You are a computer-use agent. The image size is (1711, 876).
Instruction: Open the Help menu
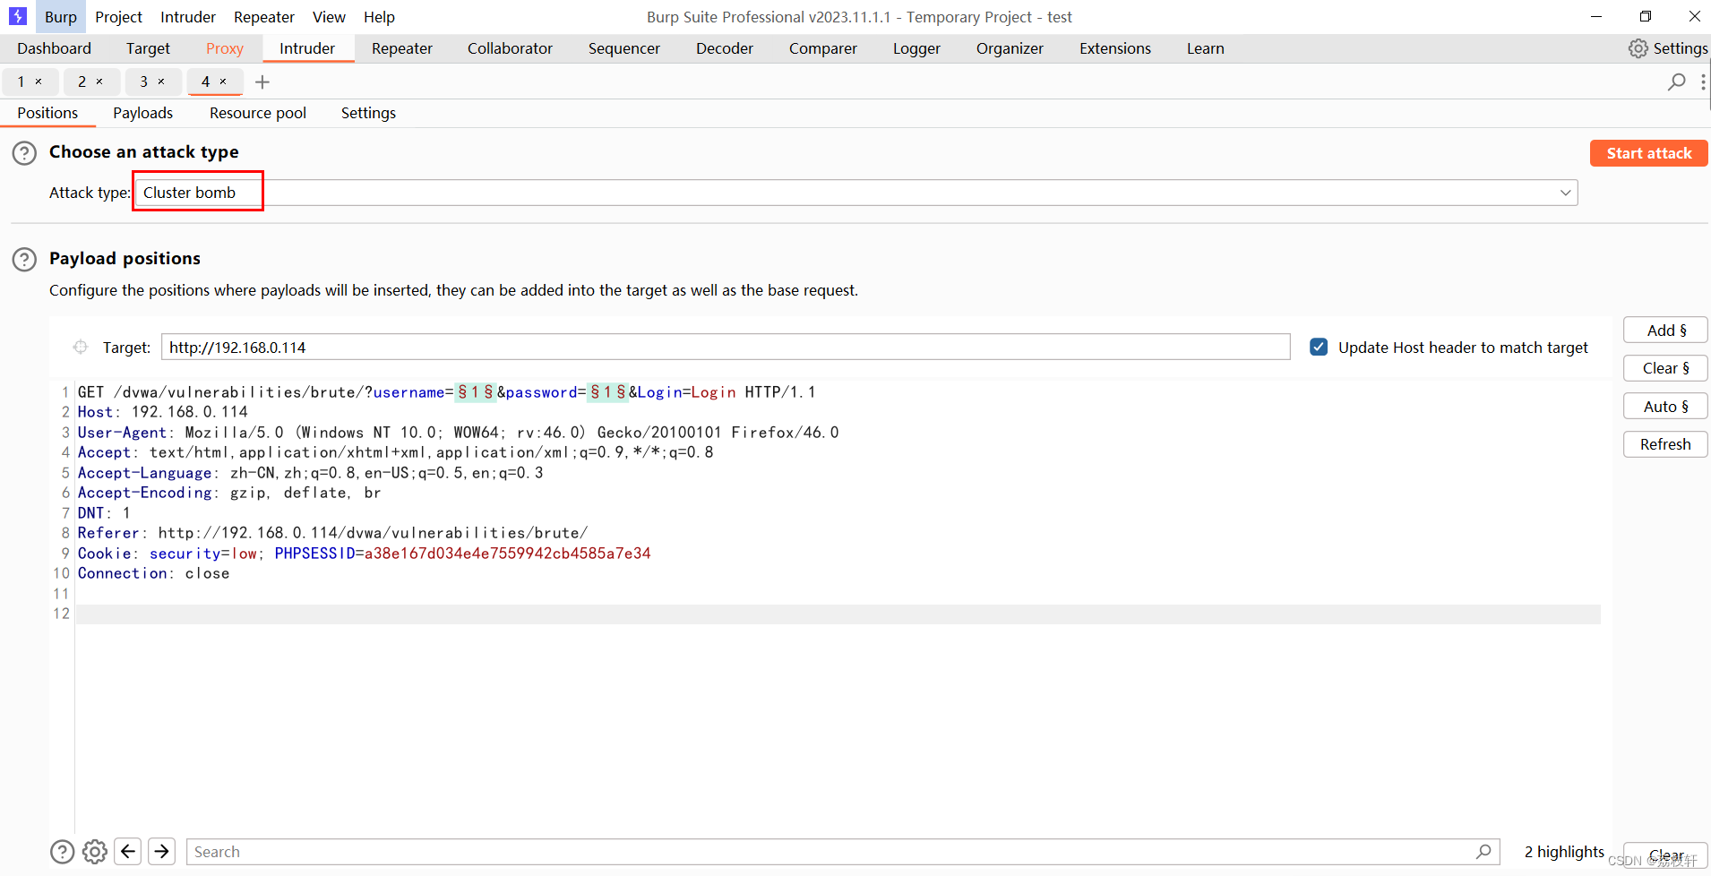379,17
